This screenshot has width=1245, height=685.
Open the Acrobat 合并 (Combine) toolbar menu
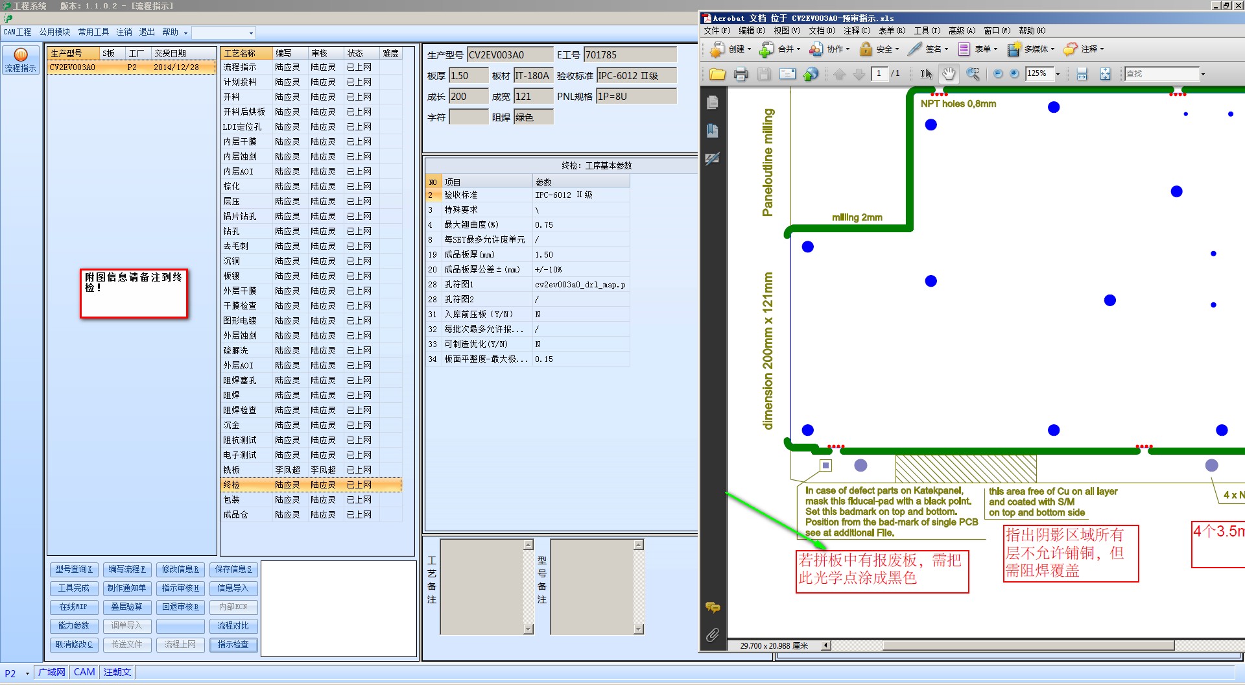click(x=780, y=49)
